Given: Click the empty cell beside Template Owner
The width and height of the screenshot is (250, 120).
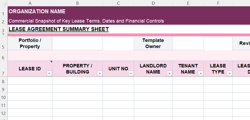Looking at the screenshot, I should [188, 43].
